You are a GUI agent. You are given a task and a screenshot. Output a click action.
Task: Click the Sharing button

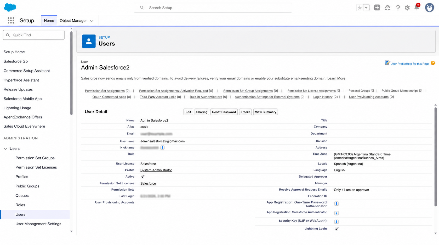pos(202,112)
